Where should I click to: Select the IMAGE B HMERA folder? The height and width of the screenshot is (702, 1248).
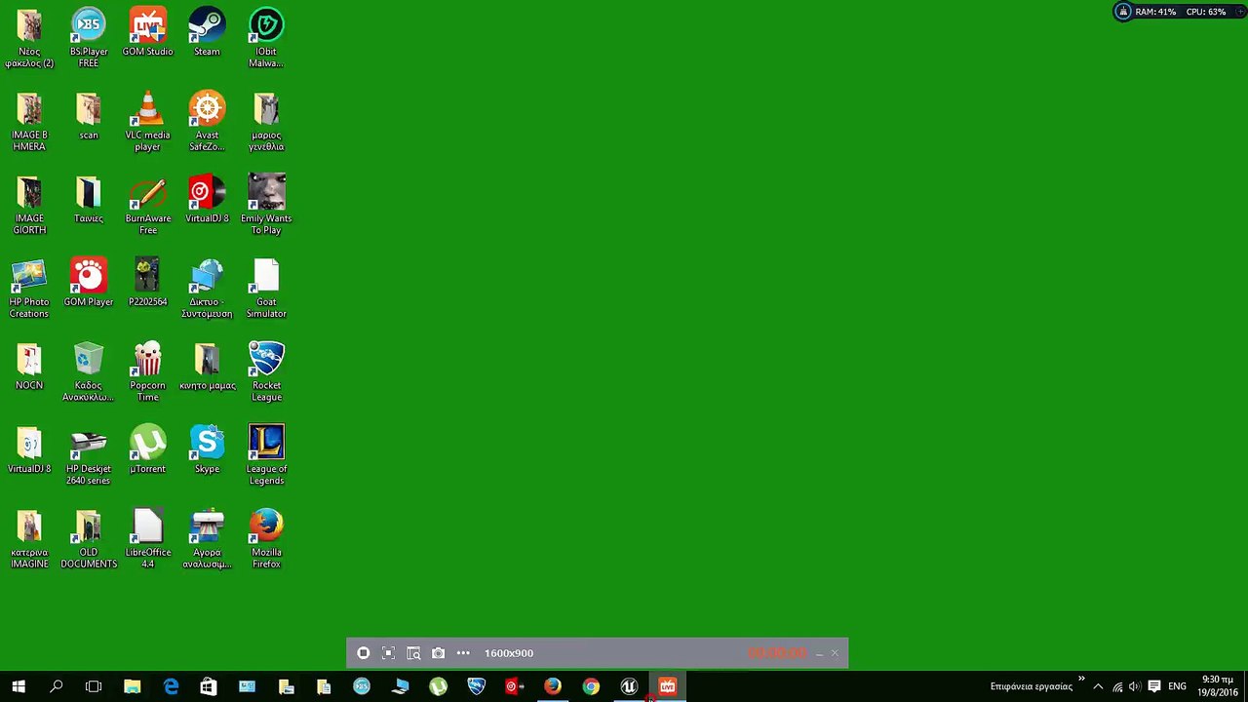point(29,122)
